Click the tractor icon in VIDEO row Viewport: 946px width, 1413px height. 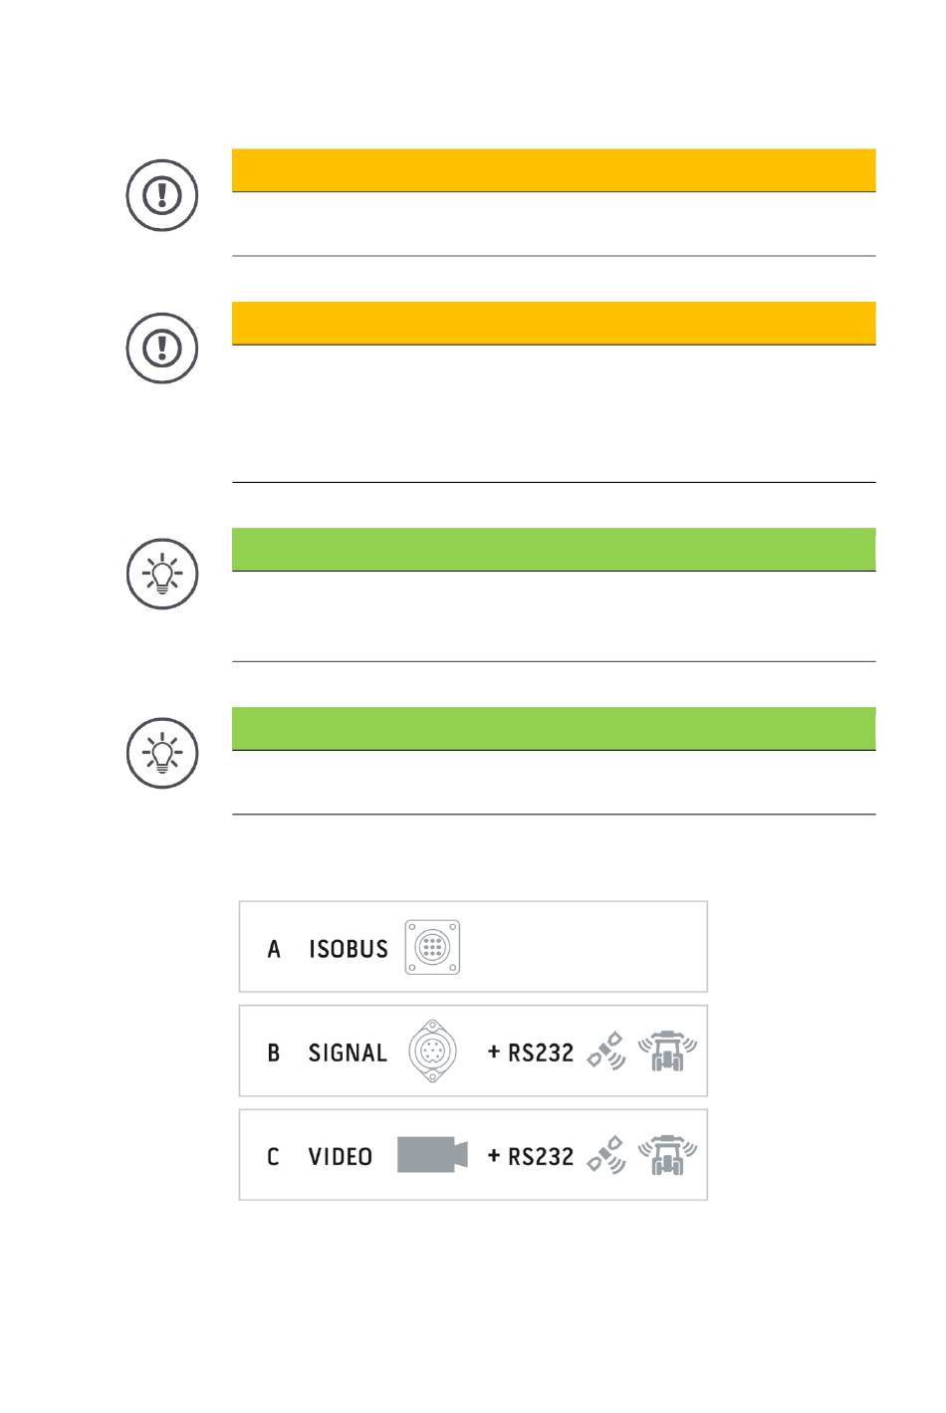(667, 1155)
